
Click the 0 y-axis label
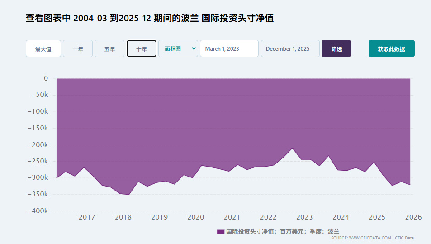pyautogui.click(x=46, y=78)
